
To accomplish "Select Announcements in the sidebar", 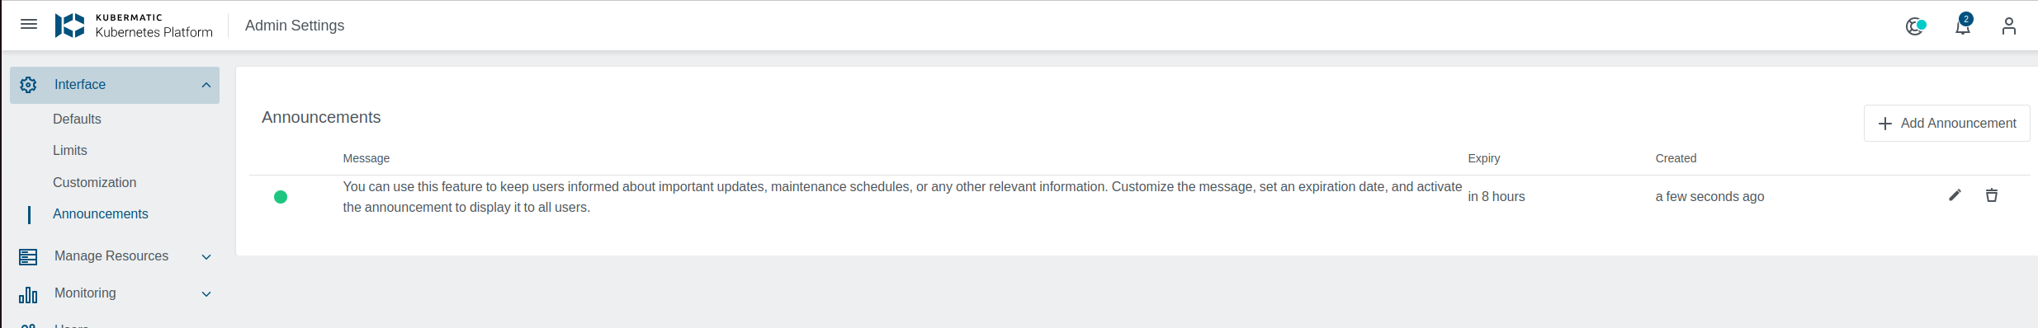I will pos(101,213).
